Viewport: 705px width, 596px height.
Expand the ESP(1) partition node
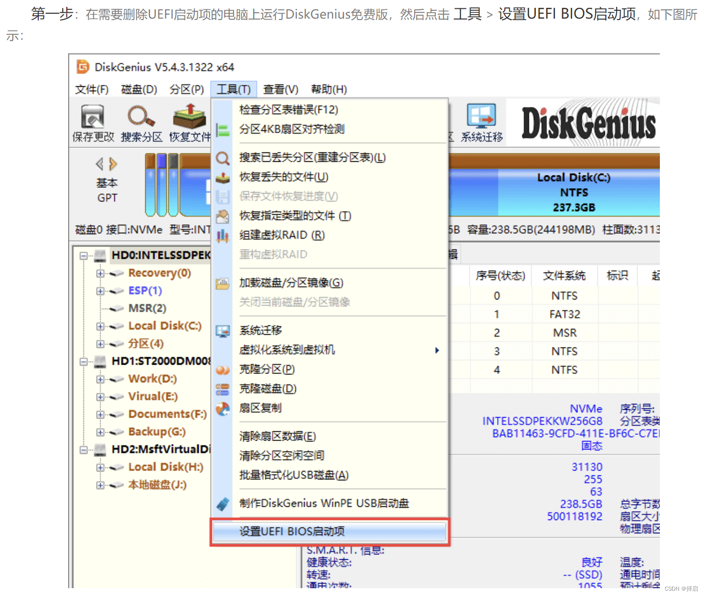coord(100,291)
